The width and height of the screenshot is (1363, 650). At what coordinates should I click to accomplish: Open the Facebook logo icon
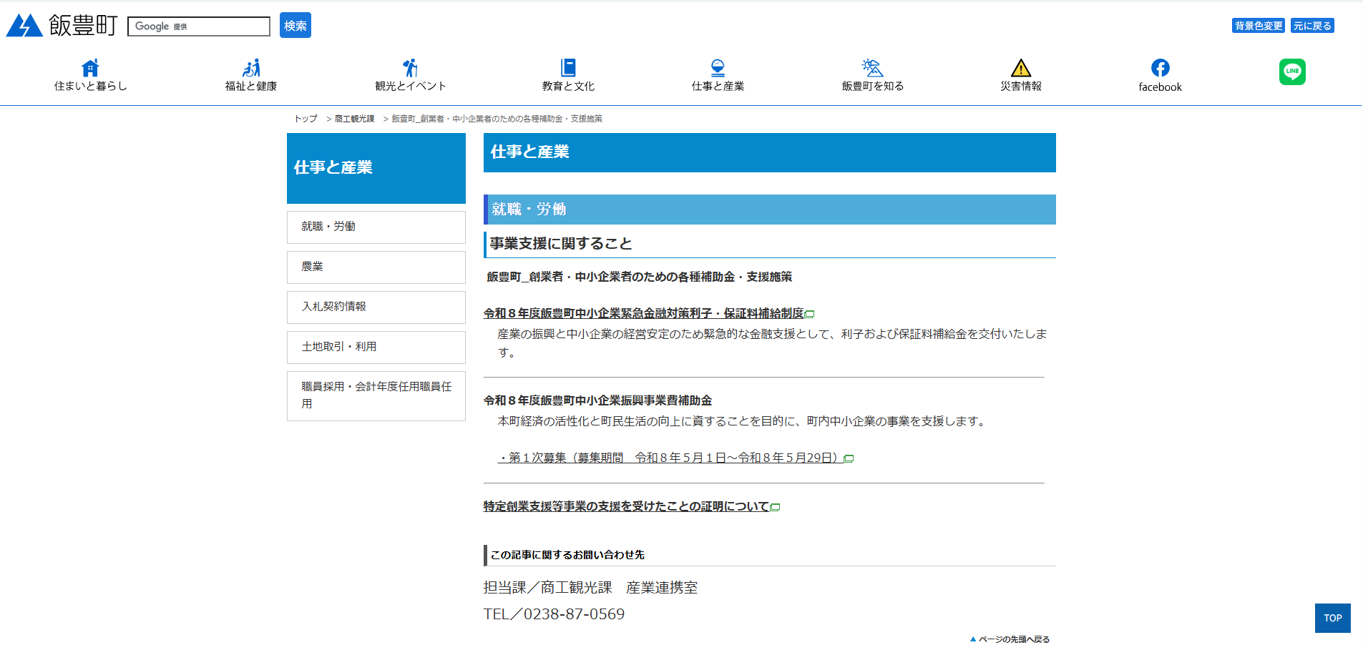[x=1161, y=68]
